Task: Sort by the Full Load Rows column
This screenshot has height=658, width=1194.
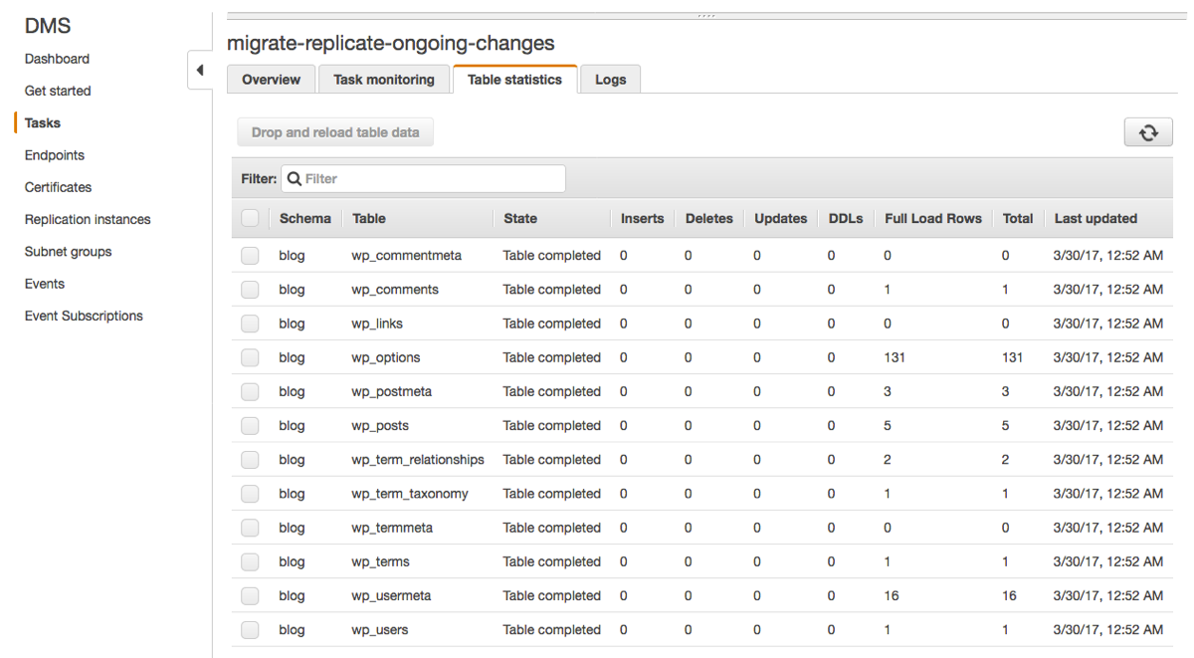Action: pos(932,218)
